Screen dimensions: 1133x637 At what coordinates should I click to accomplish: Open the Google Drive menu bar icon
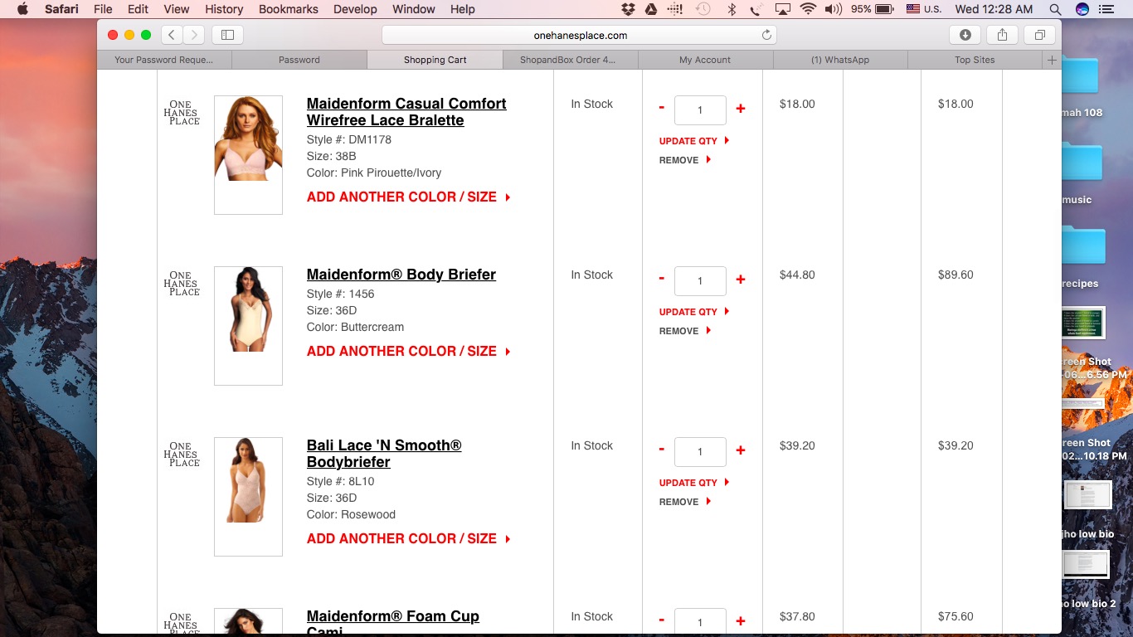tap(651, 9)
